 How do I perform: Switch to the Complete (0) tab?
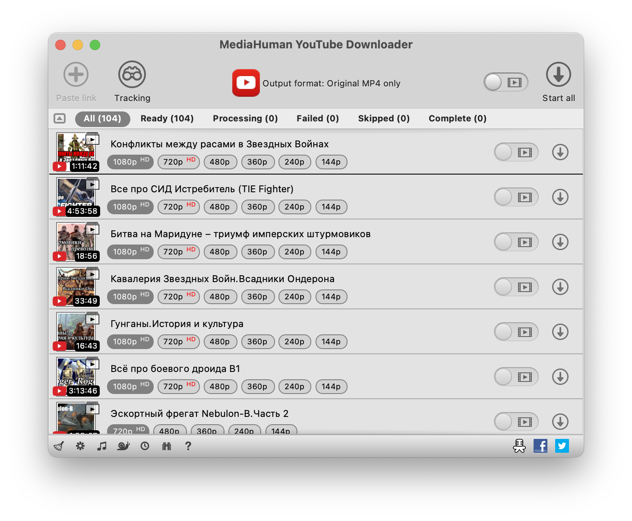tap(457, 118)
